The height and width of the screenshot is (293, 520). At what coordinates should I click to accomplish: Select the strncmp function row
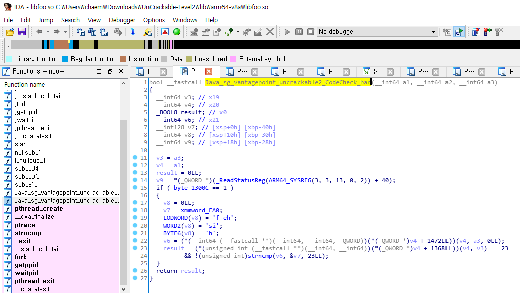click(61, 233)
